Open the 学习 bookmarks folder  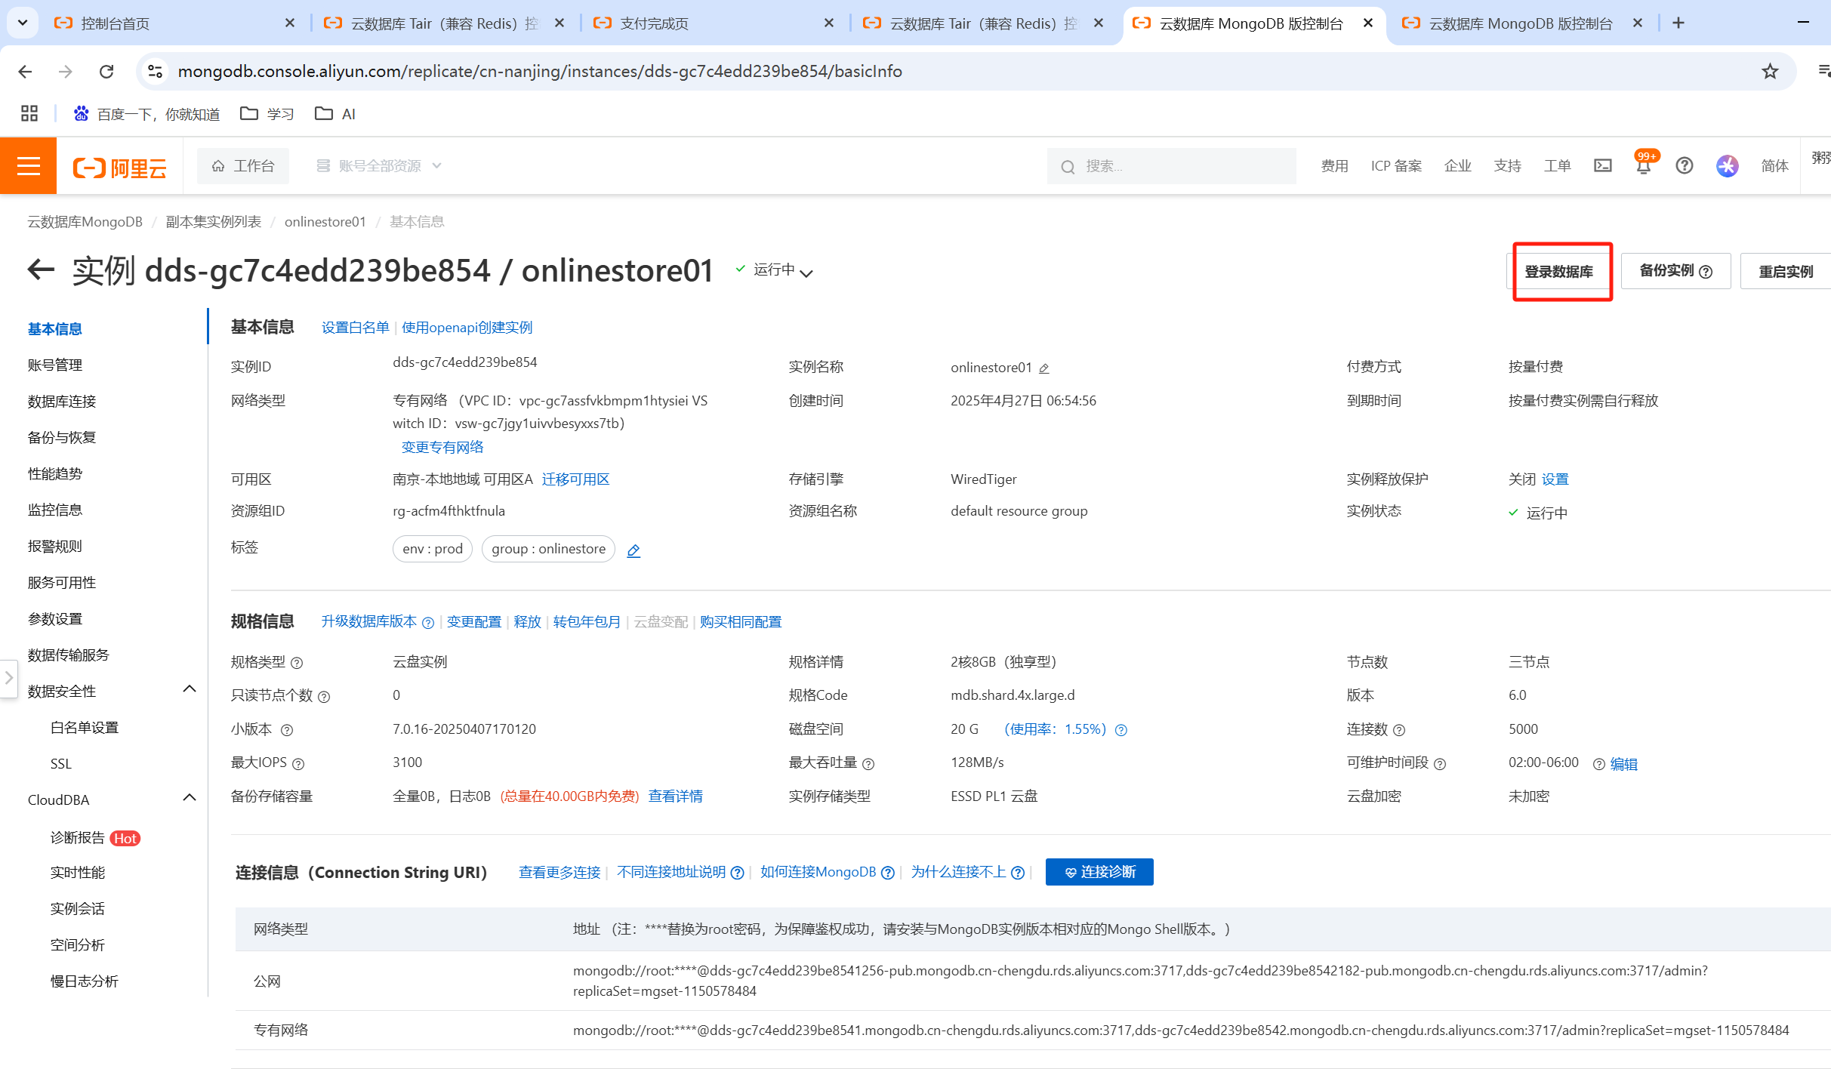267,114
